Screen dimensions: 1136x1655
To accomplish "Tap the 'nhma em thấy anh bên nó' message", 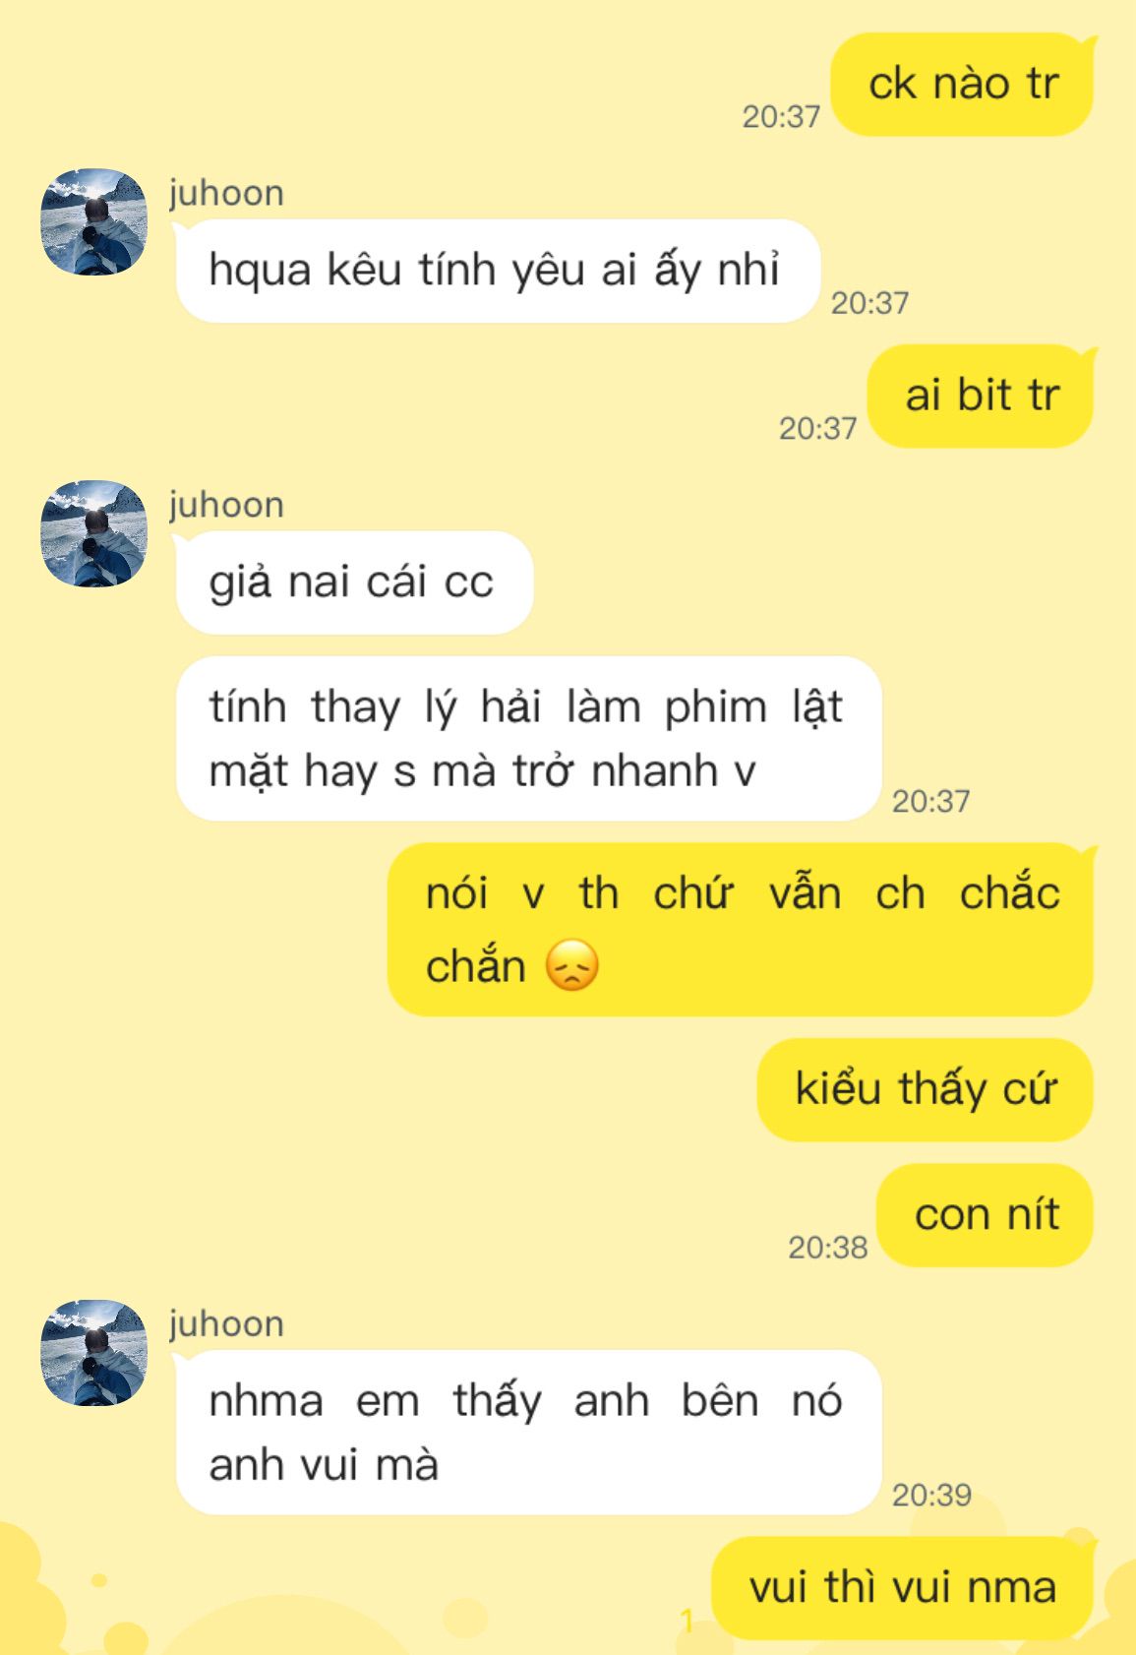I will tap(528, 1432).
